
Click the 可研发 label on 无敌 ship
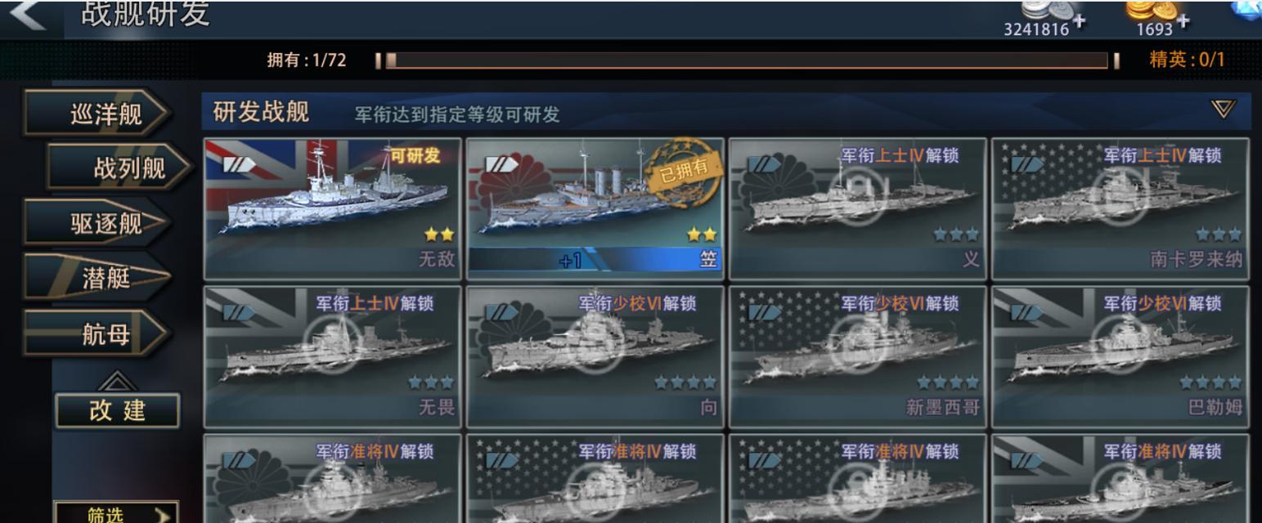tap(415, 155)
